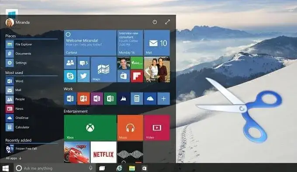Launch the Skype tile

point(70,76)
